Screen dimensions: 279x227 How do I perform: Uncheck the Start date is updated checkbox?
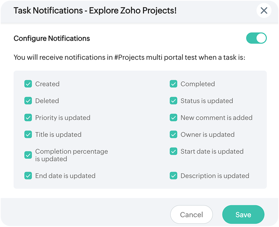click(173, 151)
